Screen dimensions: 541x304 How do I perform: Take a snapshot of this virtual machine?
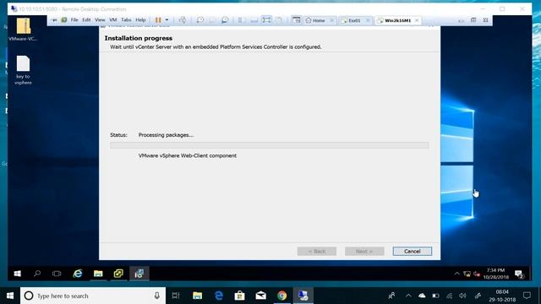(199, 20)
